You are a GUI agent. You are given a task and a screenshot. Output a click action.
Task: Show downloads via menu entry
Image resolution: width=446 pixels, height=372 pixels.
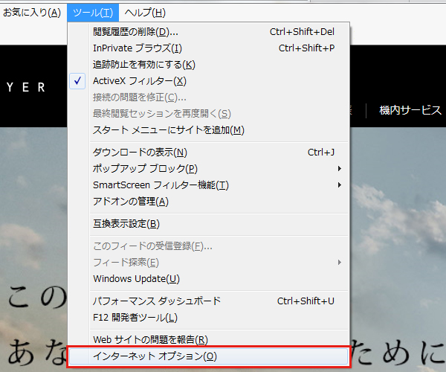[140, 153]
